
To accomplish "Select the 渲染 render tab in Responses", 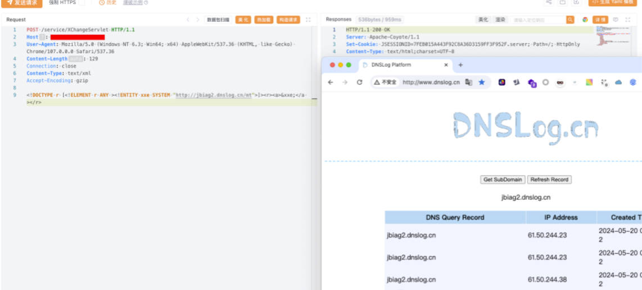I will pos(500,20).
